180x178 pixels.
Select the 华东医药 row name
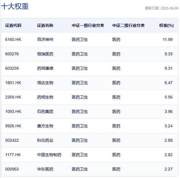45,169
